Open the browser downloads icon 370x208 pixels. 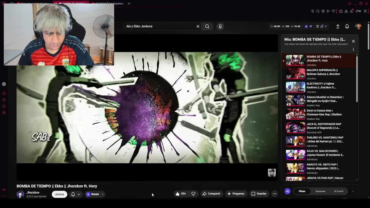tap(351, 11)
